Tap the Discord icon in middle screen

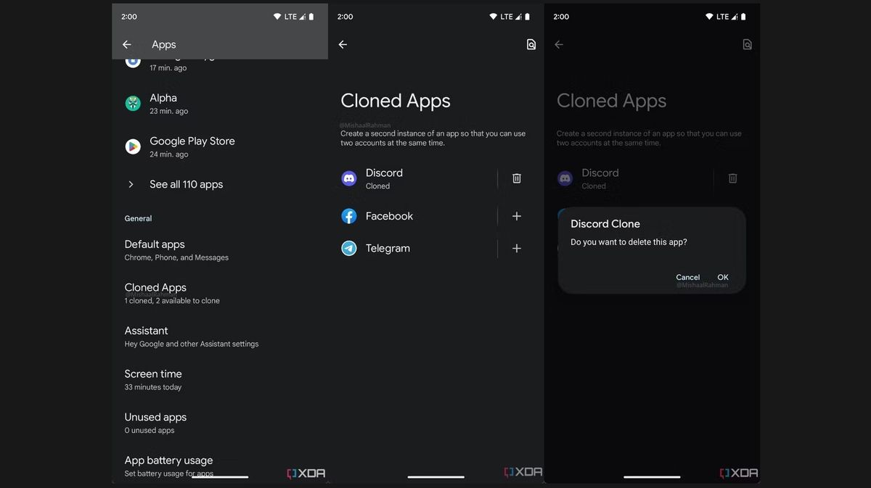pyautogui.click(x=349, y=178)
